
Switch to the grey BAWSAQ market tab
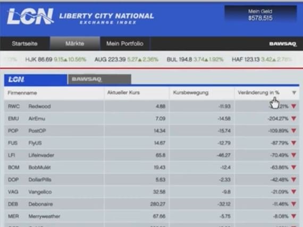99,79
